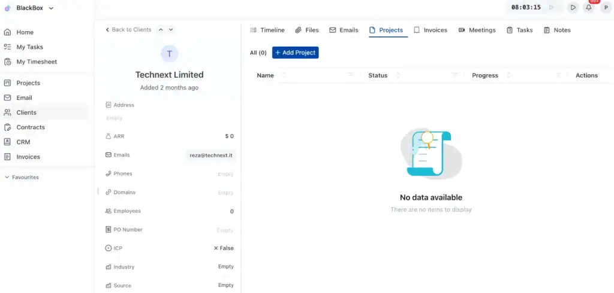The image size is (614, 293).
Task: Open Contracts in sidebar
Action: (x=31, y=127)
